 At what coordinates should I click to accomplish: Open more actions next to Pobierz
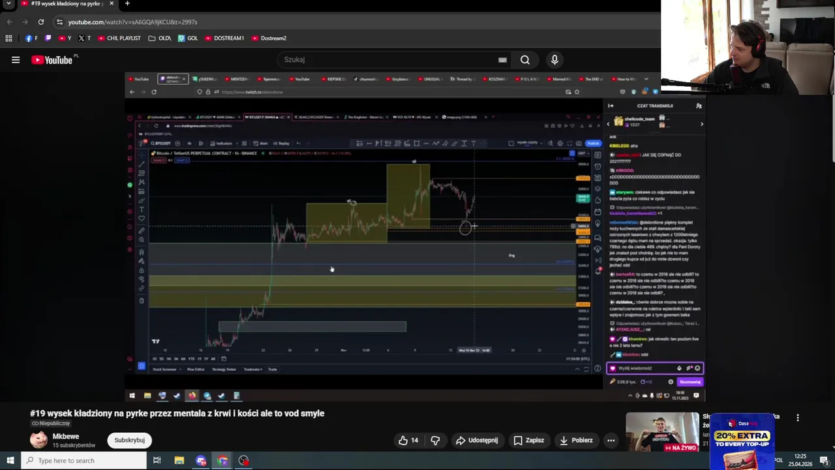pos(611,440)
